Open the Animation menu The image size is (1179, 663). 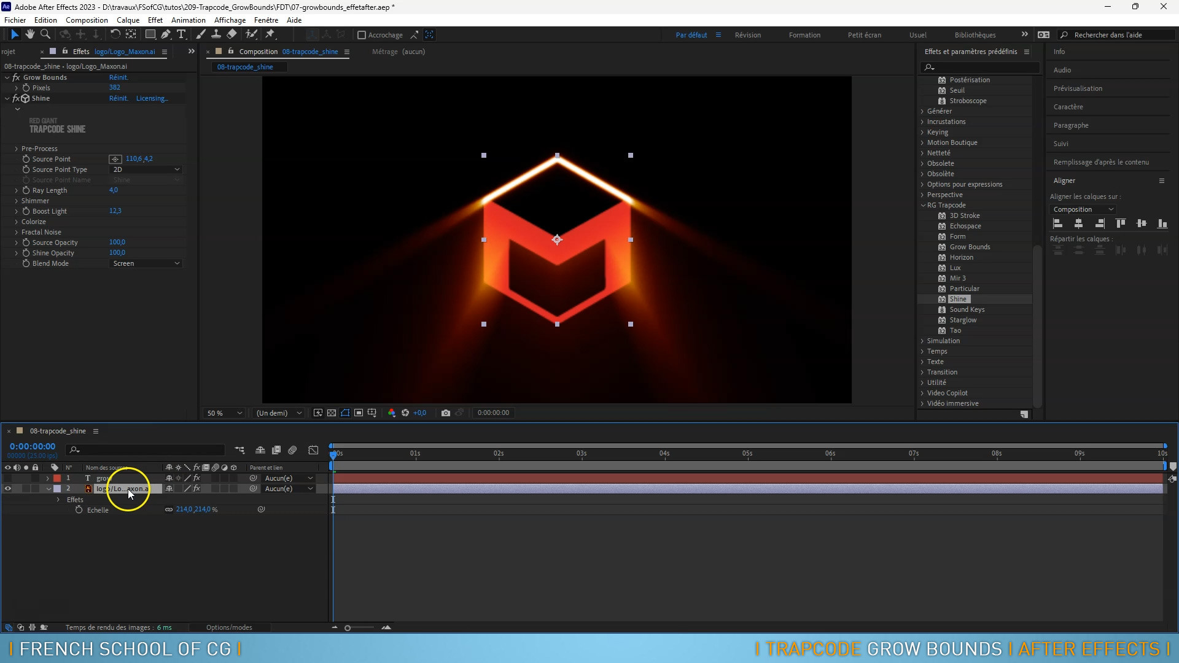click(x=189, y=20)
